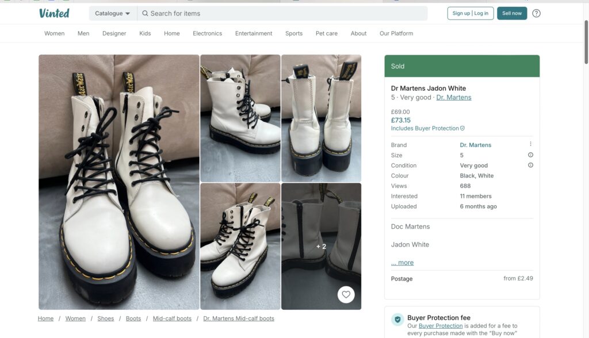Go to Boots breadcrumb
589x338 pixels.
pos(133,318)
